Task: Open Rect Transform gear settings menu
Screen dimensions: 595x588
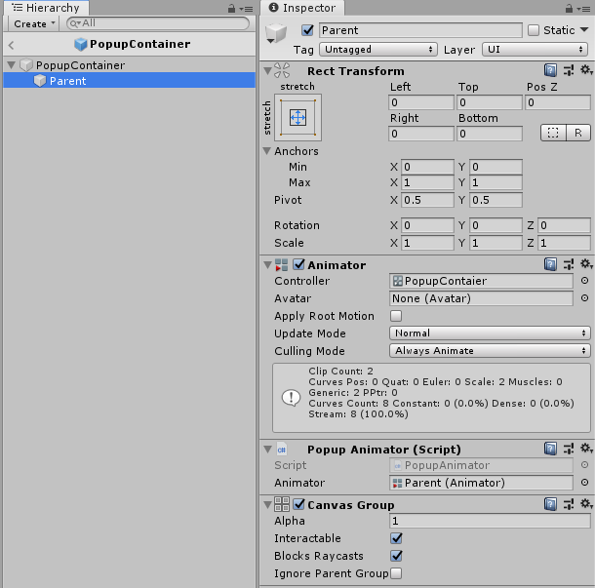Action: tap(586, 70)
